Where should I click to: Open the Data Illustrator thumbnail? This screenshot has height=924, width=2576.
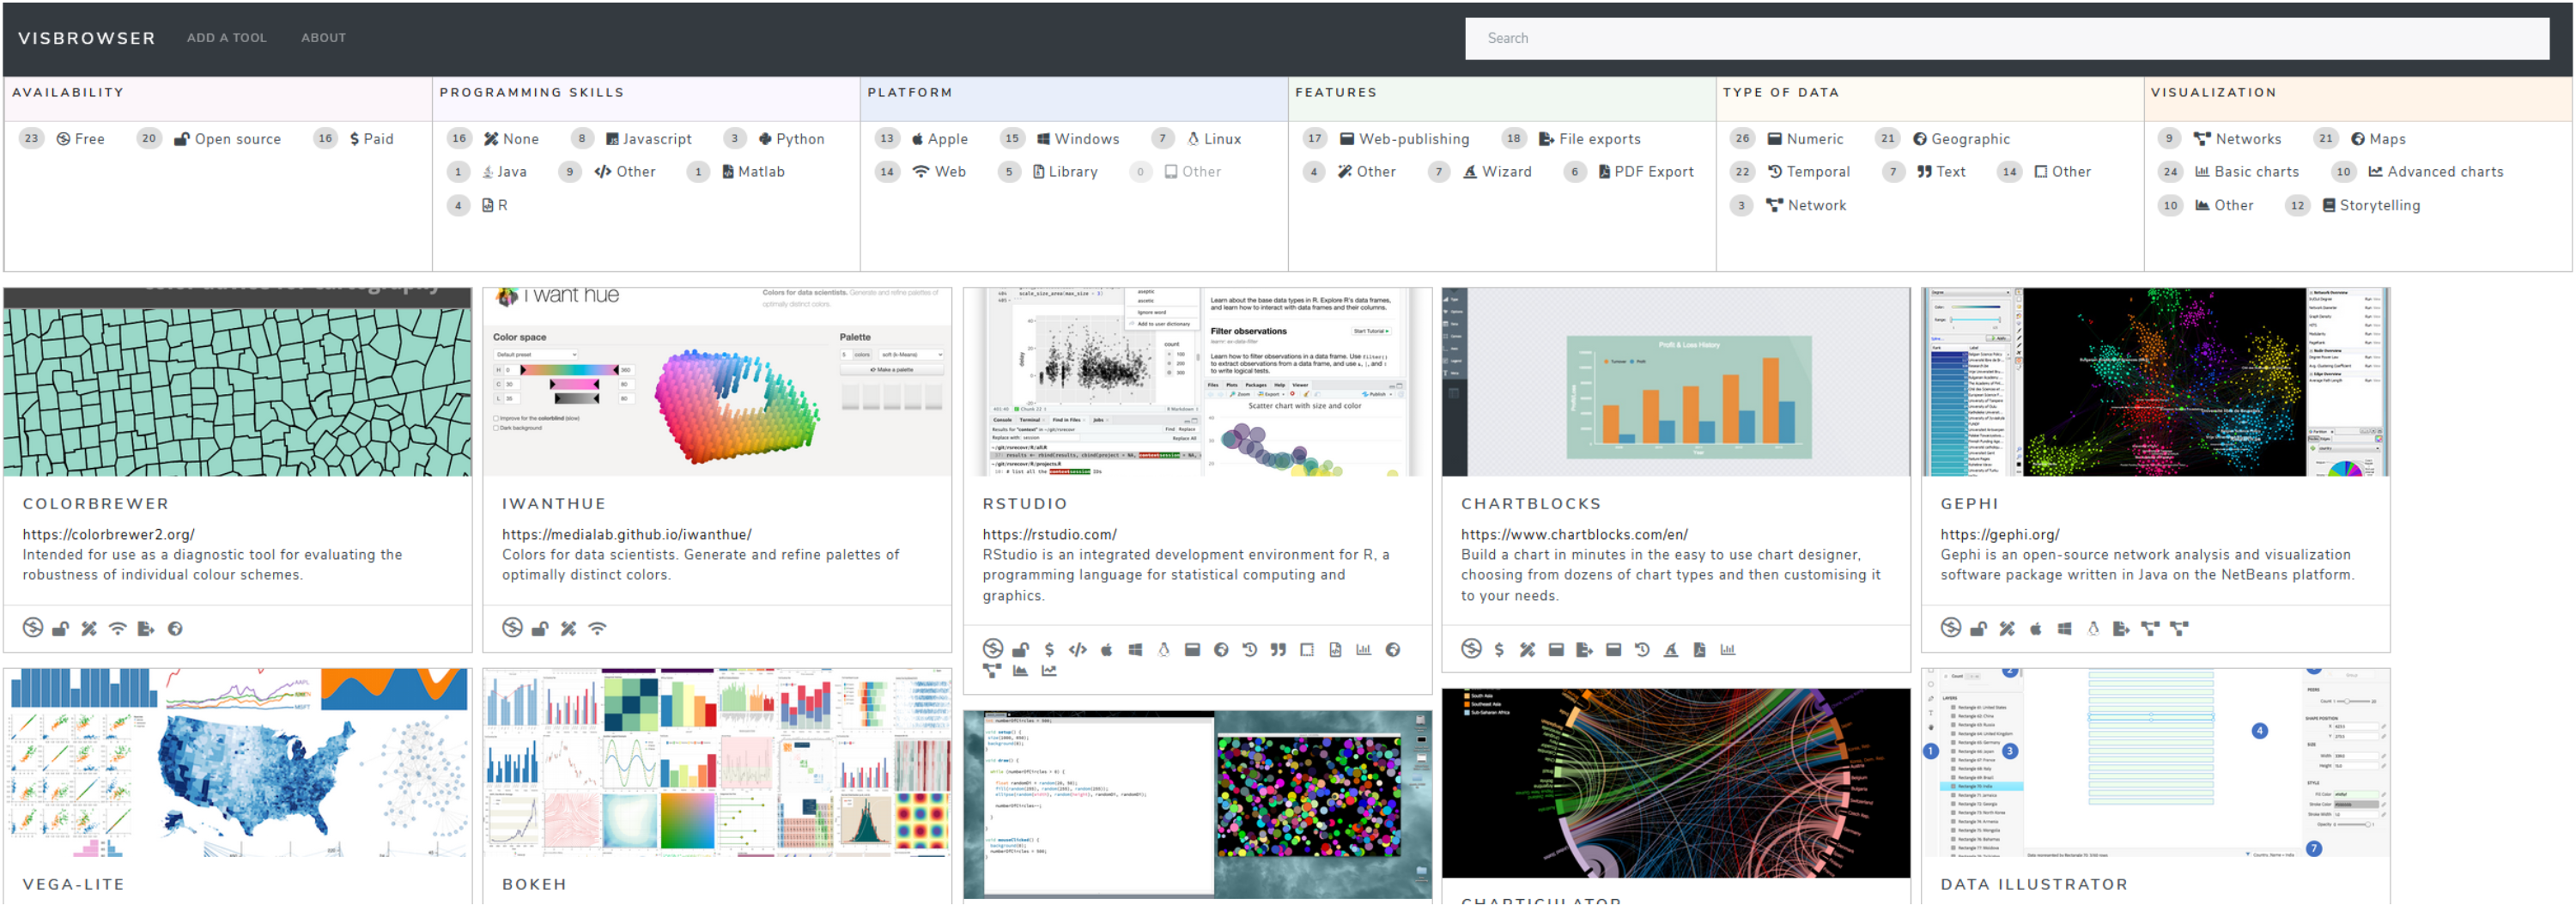coord(2156,763)
